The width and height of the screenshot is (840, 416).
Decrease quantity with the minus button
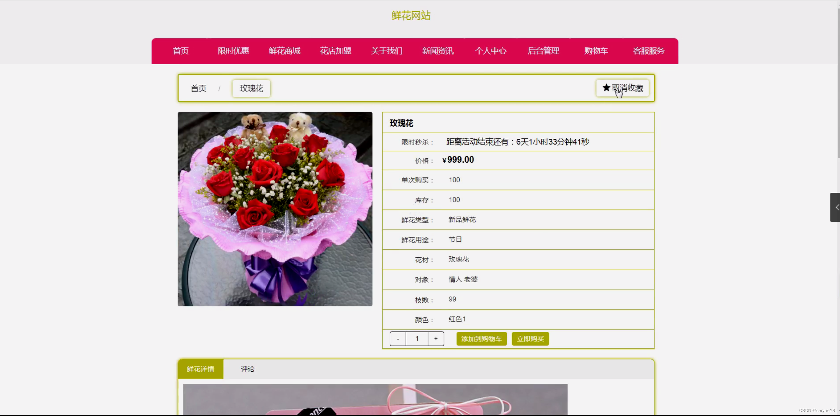tap(398, 339)
